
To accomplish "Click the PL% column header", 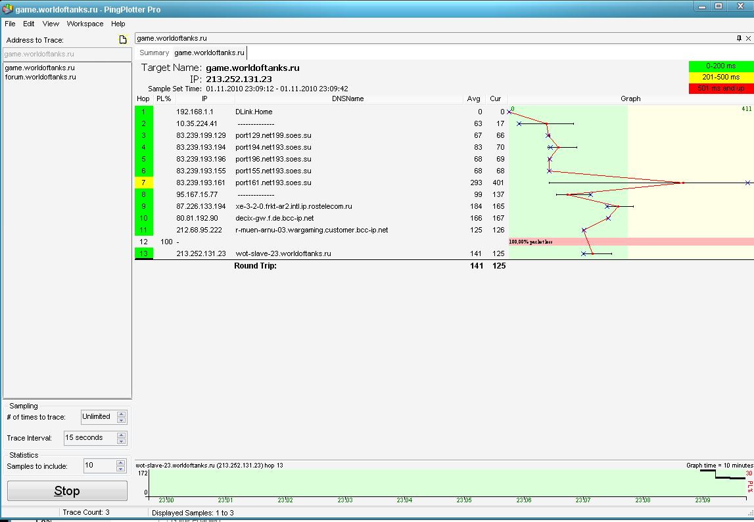I will 164,98.
